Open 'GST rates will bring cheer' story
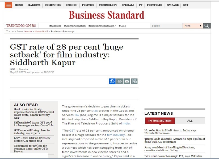Screen dimensions: 219x159 point(32,132)
